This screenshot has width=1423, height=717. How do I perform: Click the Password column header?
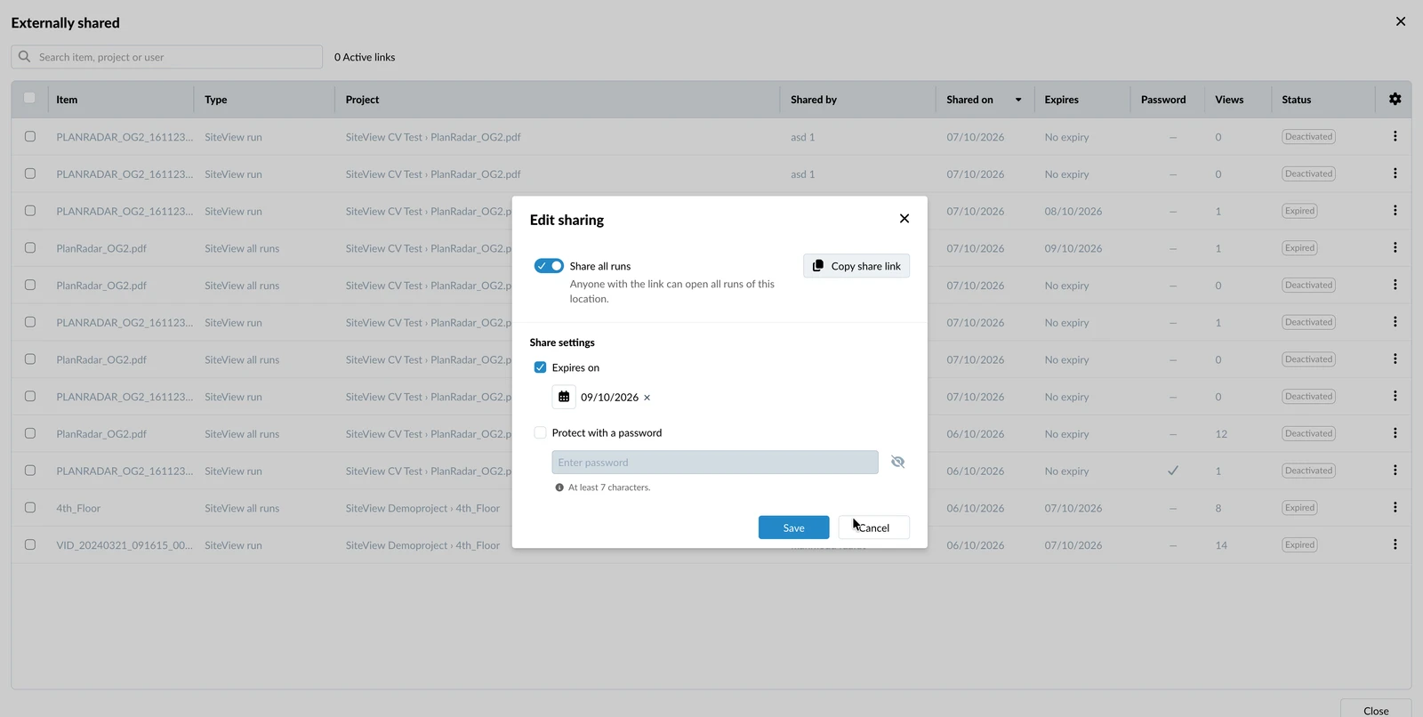tap(1163, 100)
